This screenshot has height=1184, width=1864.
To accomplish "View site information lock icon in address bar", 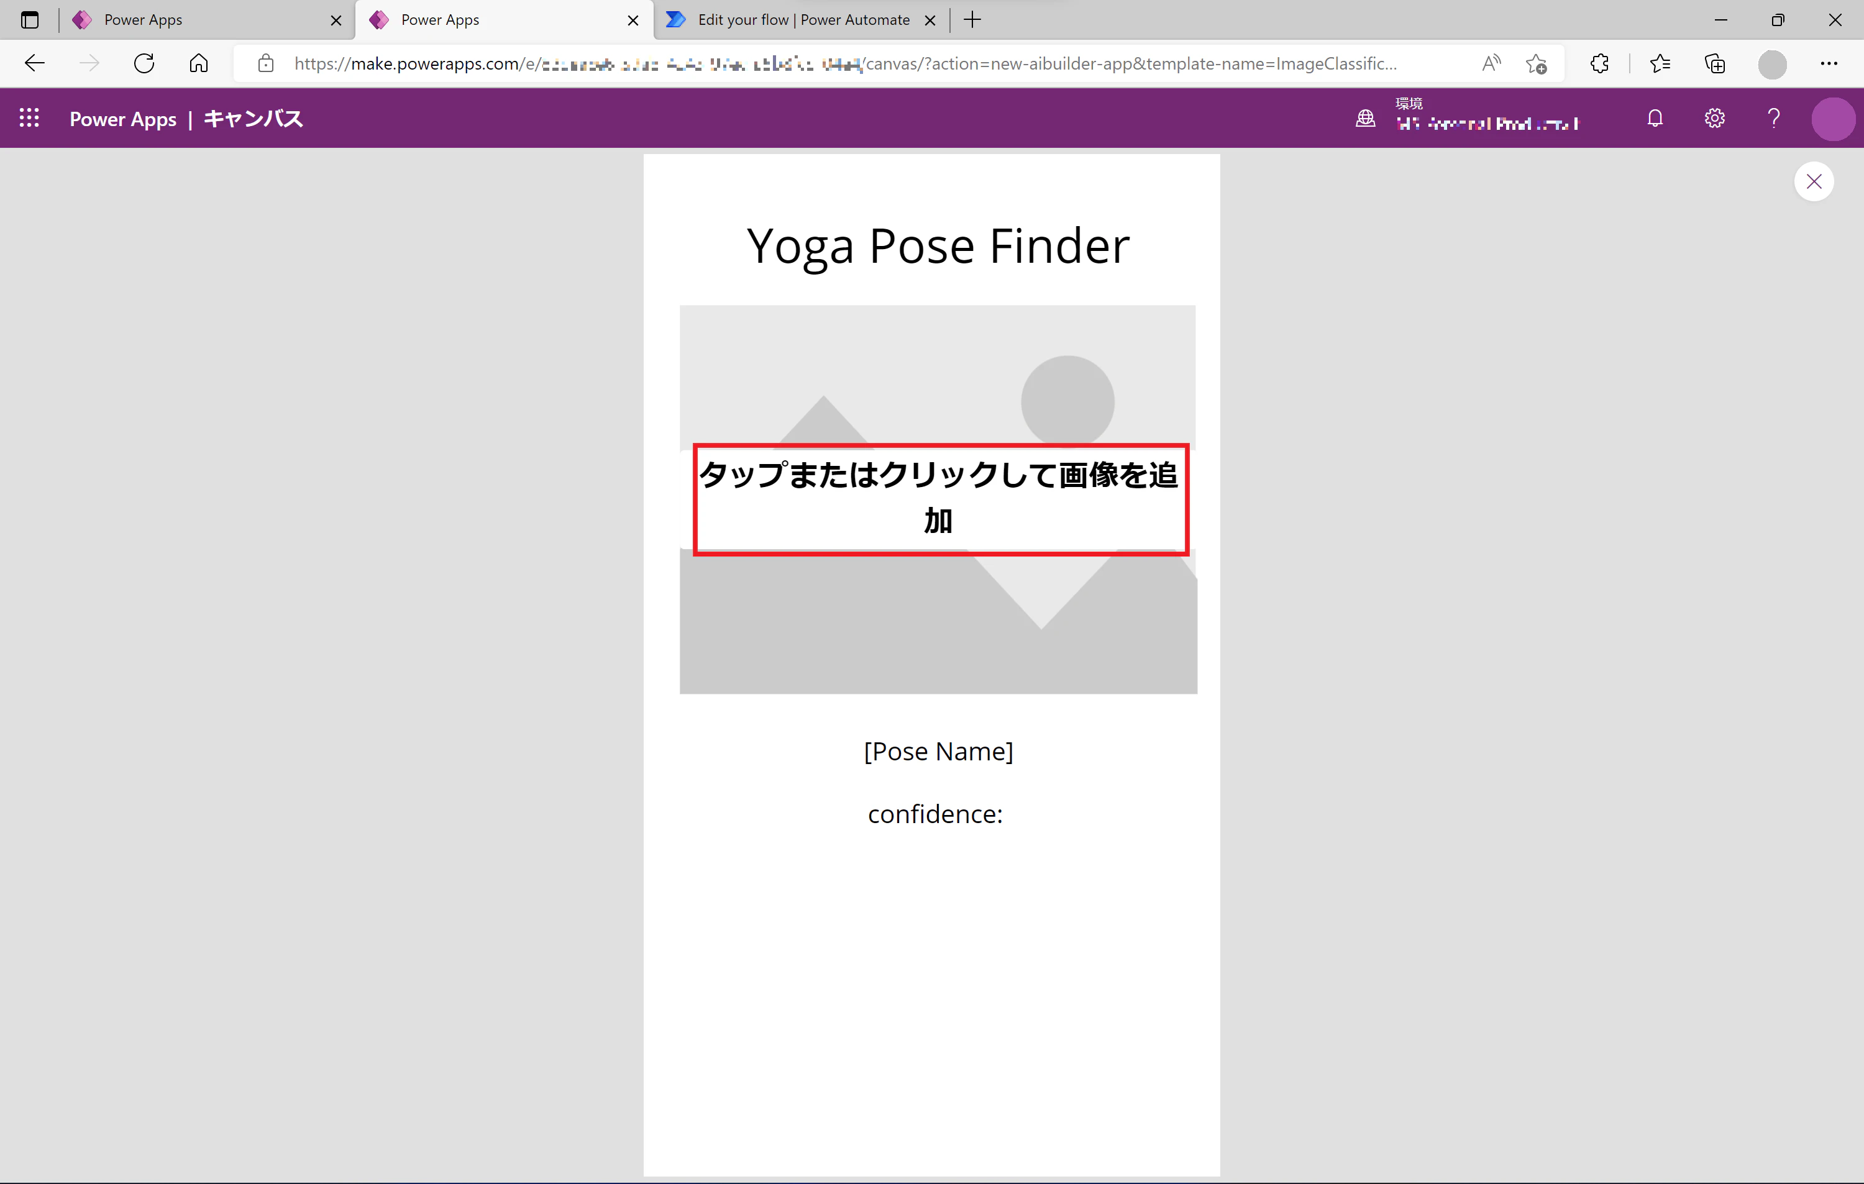I will (x=265, y=63).
